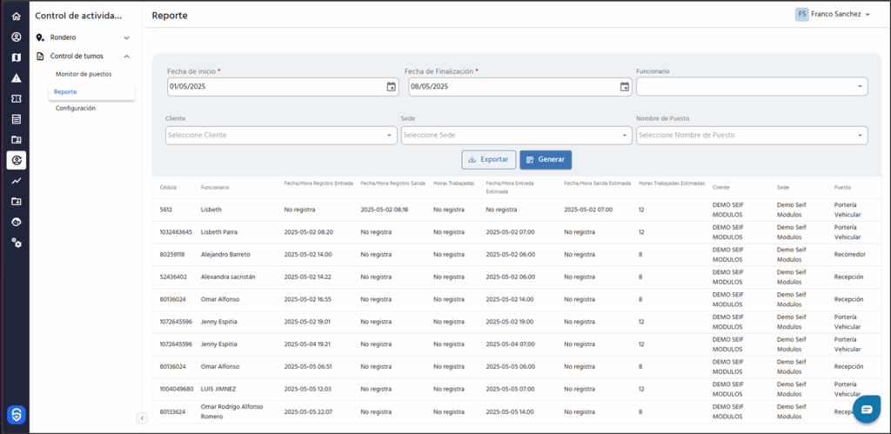Open the contact folder icon in sidebar
The image size is (891, 434).
(16, 140)
